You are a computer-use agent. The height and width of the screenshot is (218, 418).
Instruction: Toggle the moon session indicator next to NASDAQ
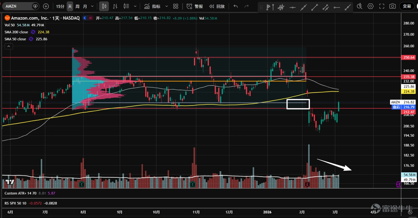pos(85,18)
